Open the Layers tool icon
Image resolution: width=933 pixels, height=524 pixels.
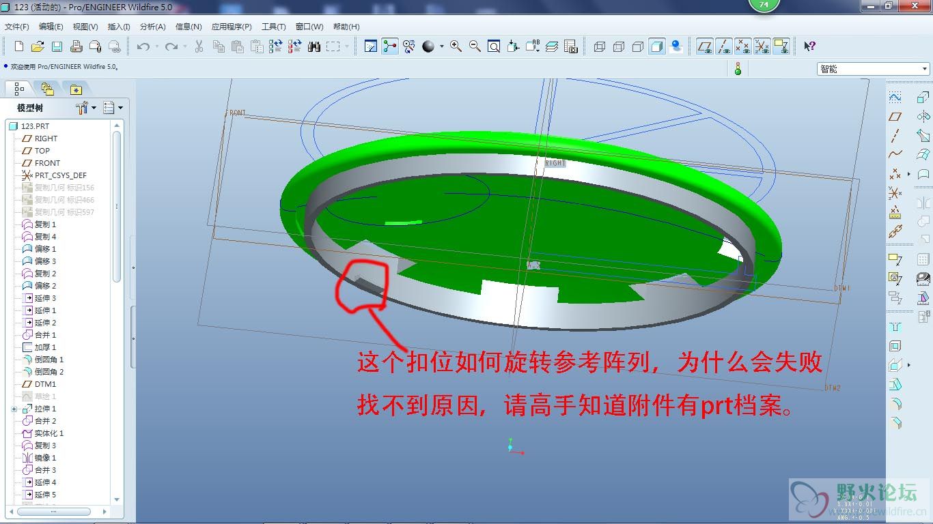coord(552,46)
